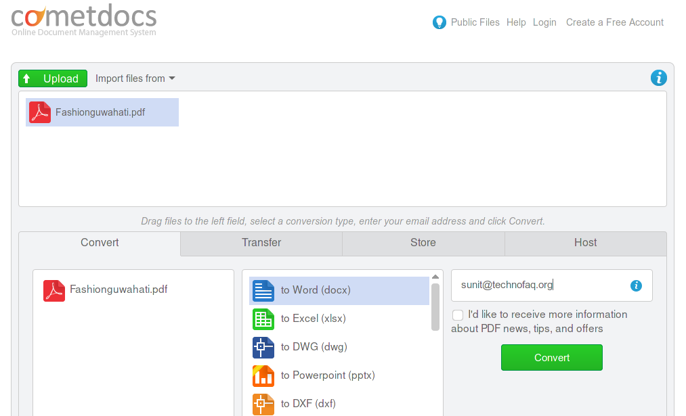Select the PDF icon in the upload area
This screenshot has width=686, height=416.
pyautogui.click(x=40, y=112)
